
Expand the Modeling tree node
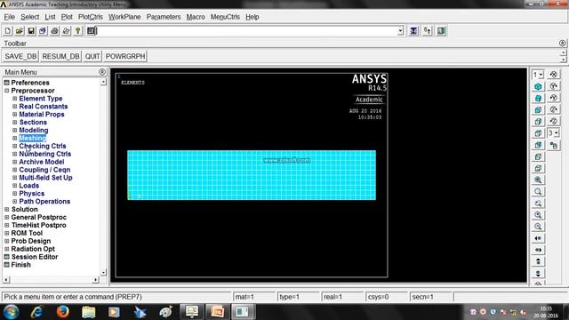[x=14, y=130]
